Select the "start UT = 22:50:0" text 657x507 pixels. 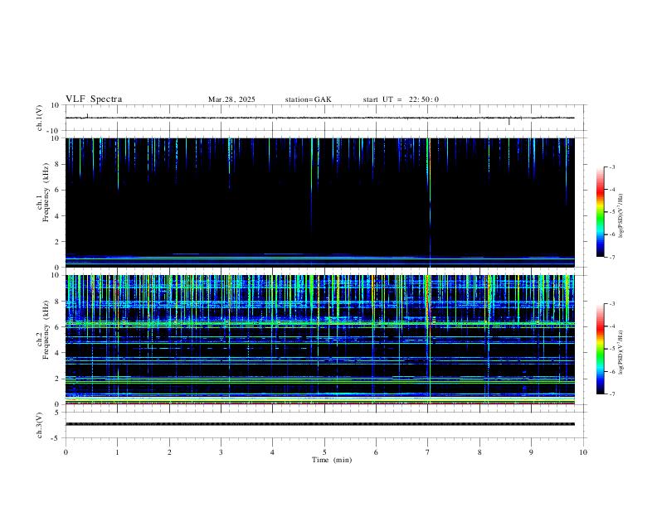(401, 99)
